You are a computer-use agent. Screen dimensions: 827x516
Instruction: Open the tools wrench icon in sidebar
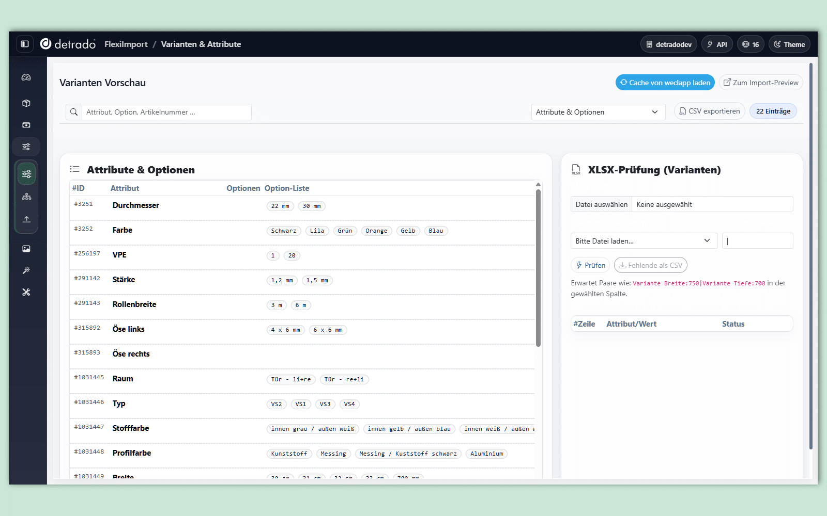pyautogui.click(x=26, y=292)
